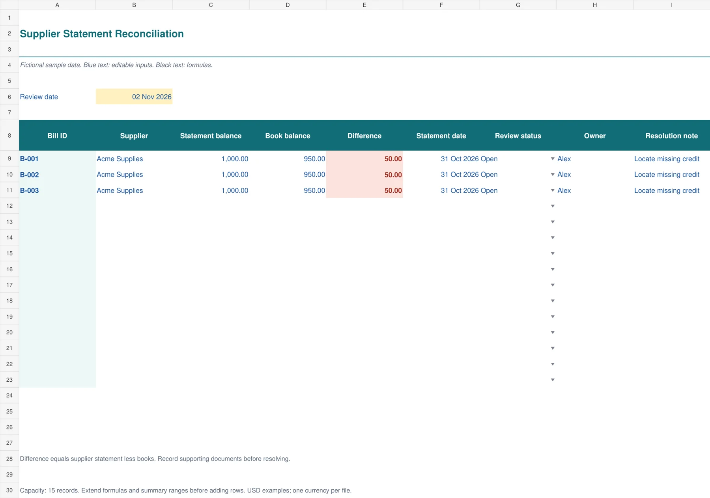Select row 28 header number
The height and width of the screenshot is (498, 710).
[9, 459]
